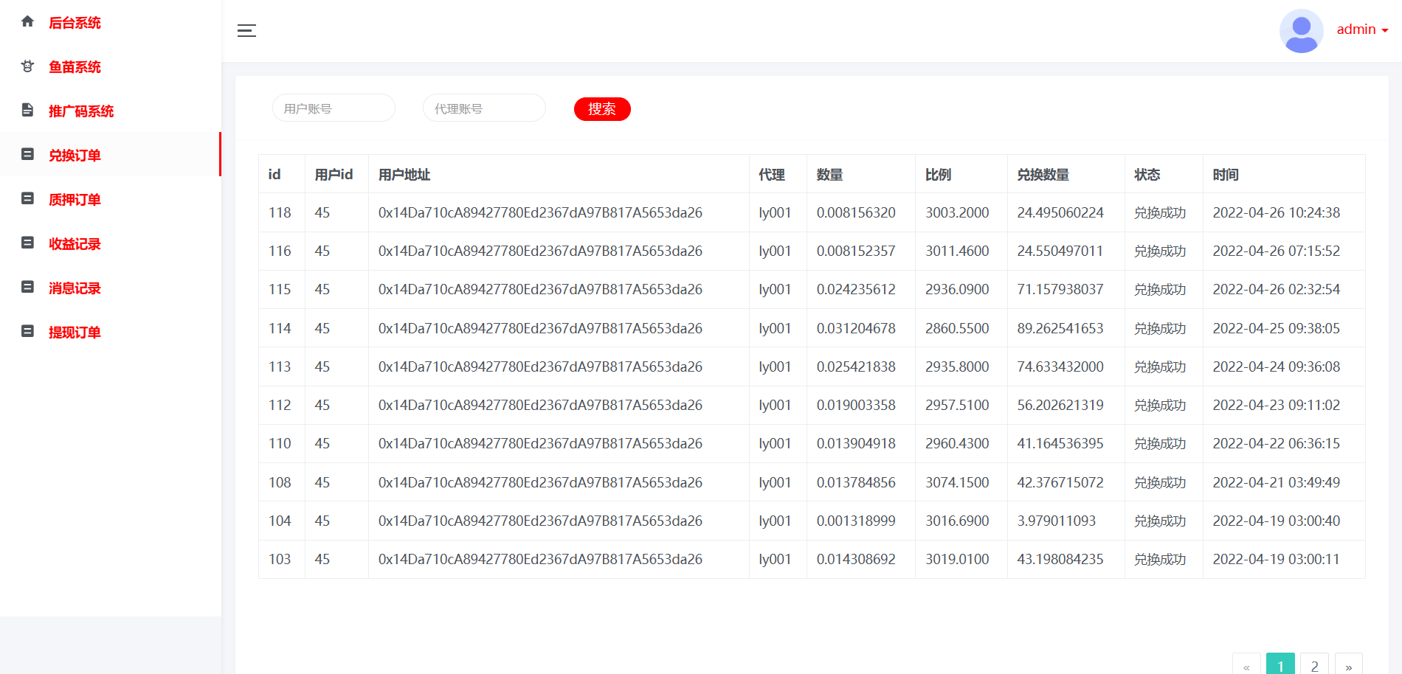Click the list icon beside 提现订单
The image size is (1402, 674).
coord(27,332)
